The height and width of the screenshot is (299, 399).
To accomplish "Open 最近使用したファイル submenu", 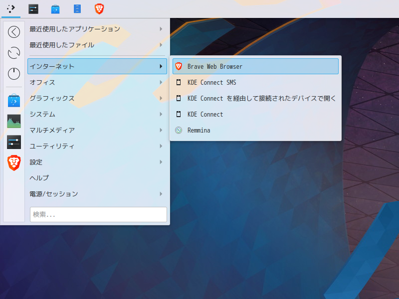I will (x=97, y=45).
